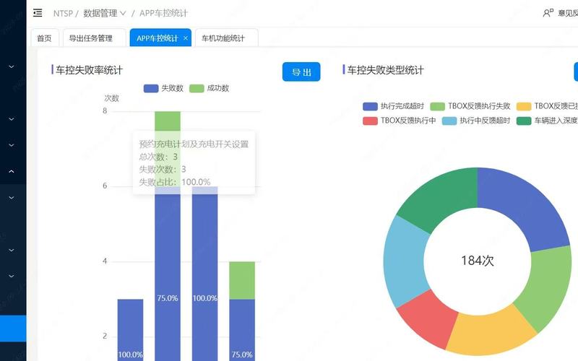
Task: Click the 车控失败类型统计 section title
Action: click(385, 70)
